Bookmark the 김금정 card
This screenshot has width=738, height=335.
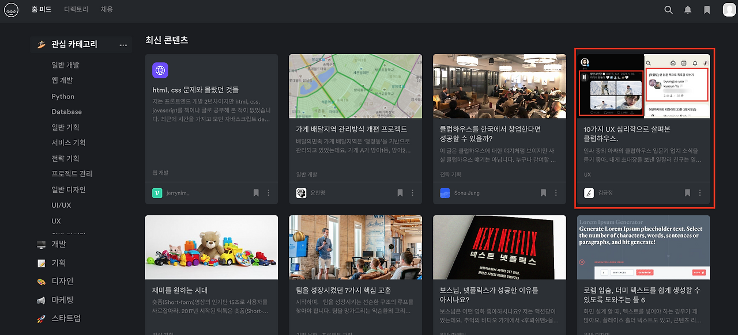coord(687,193)
